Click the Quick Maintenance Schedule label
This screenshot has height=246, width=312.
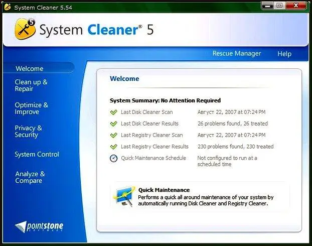click(153, 158)
